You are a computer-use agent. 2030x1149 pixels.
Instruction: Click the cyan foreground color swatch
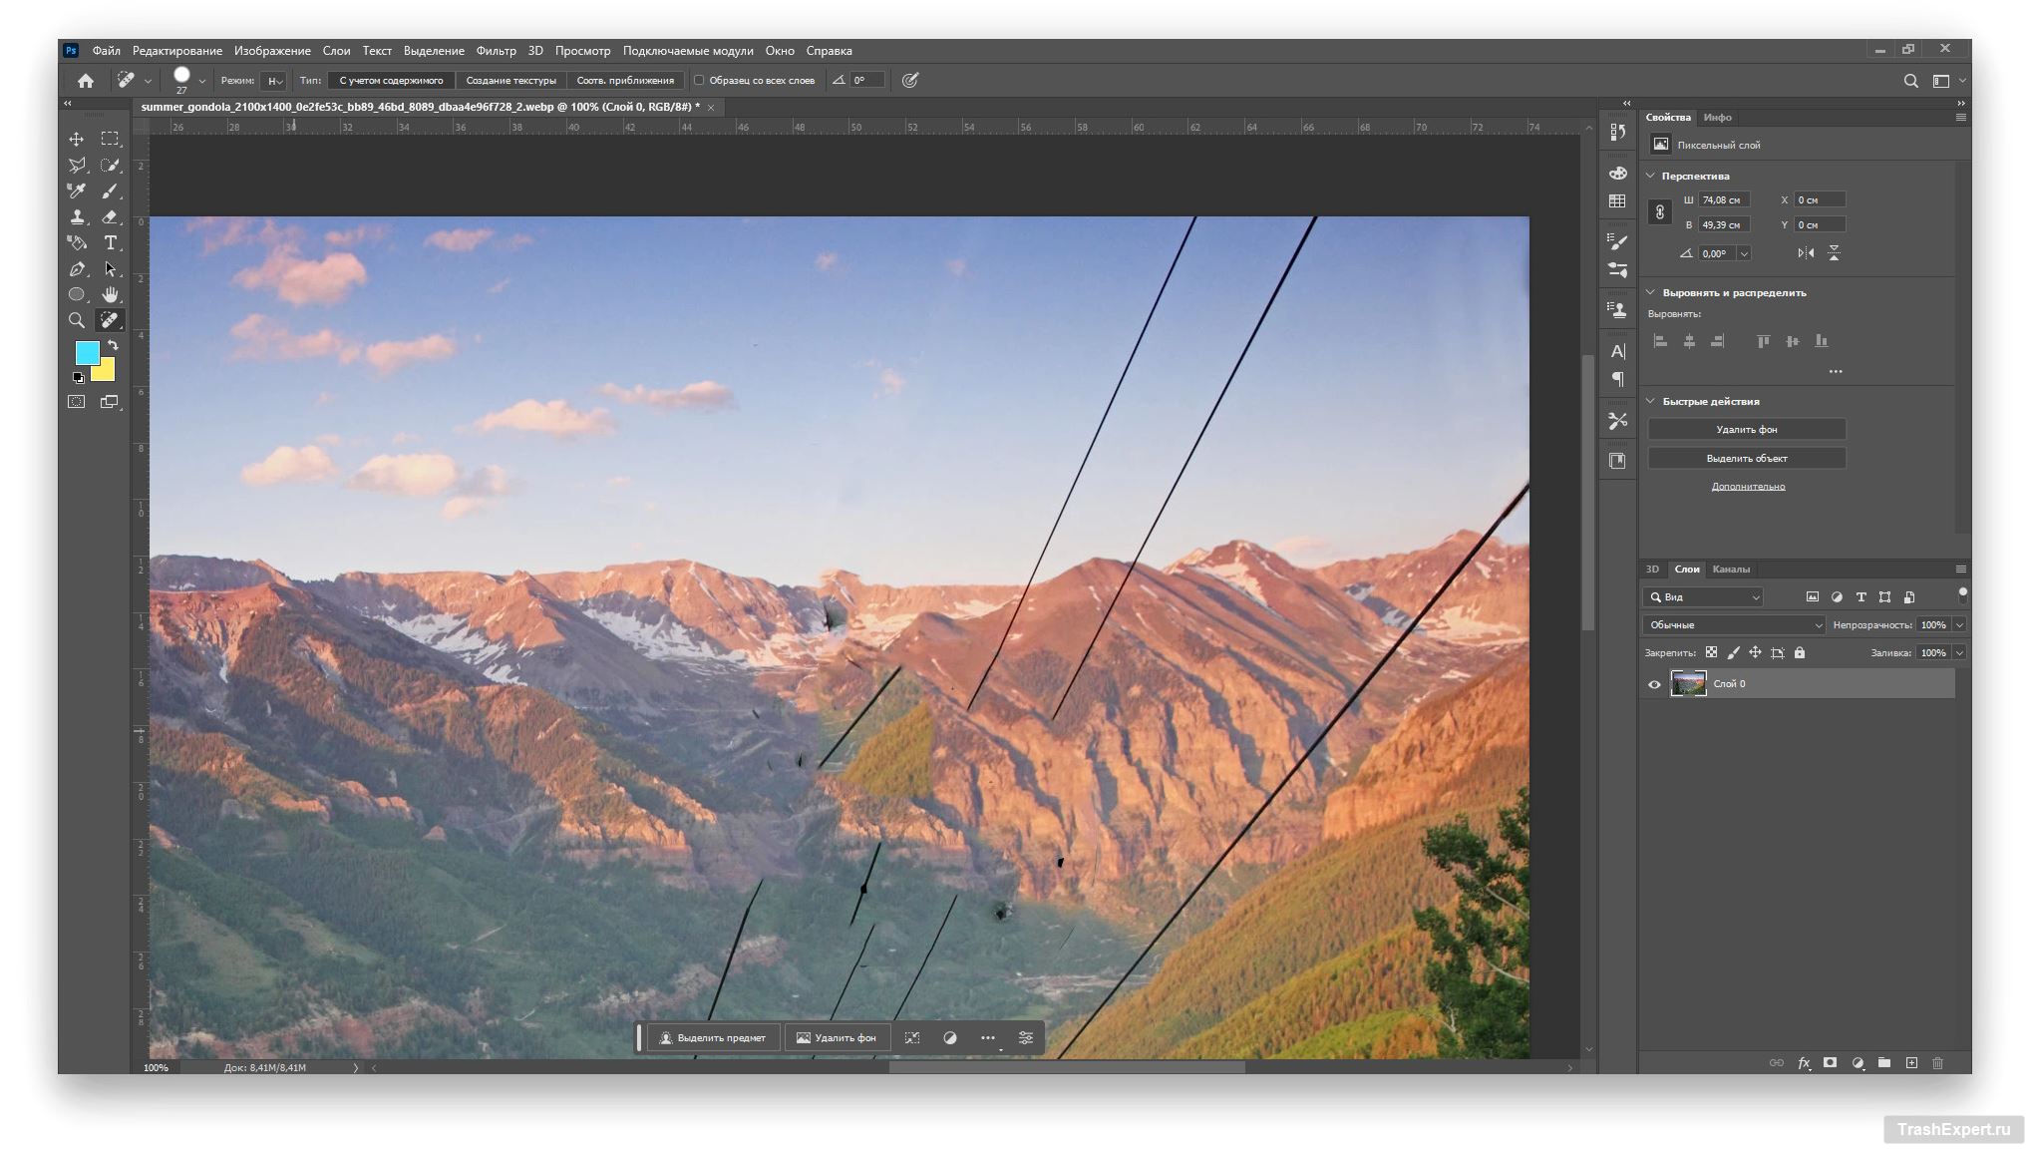click(x=87, y=352)
